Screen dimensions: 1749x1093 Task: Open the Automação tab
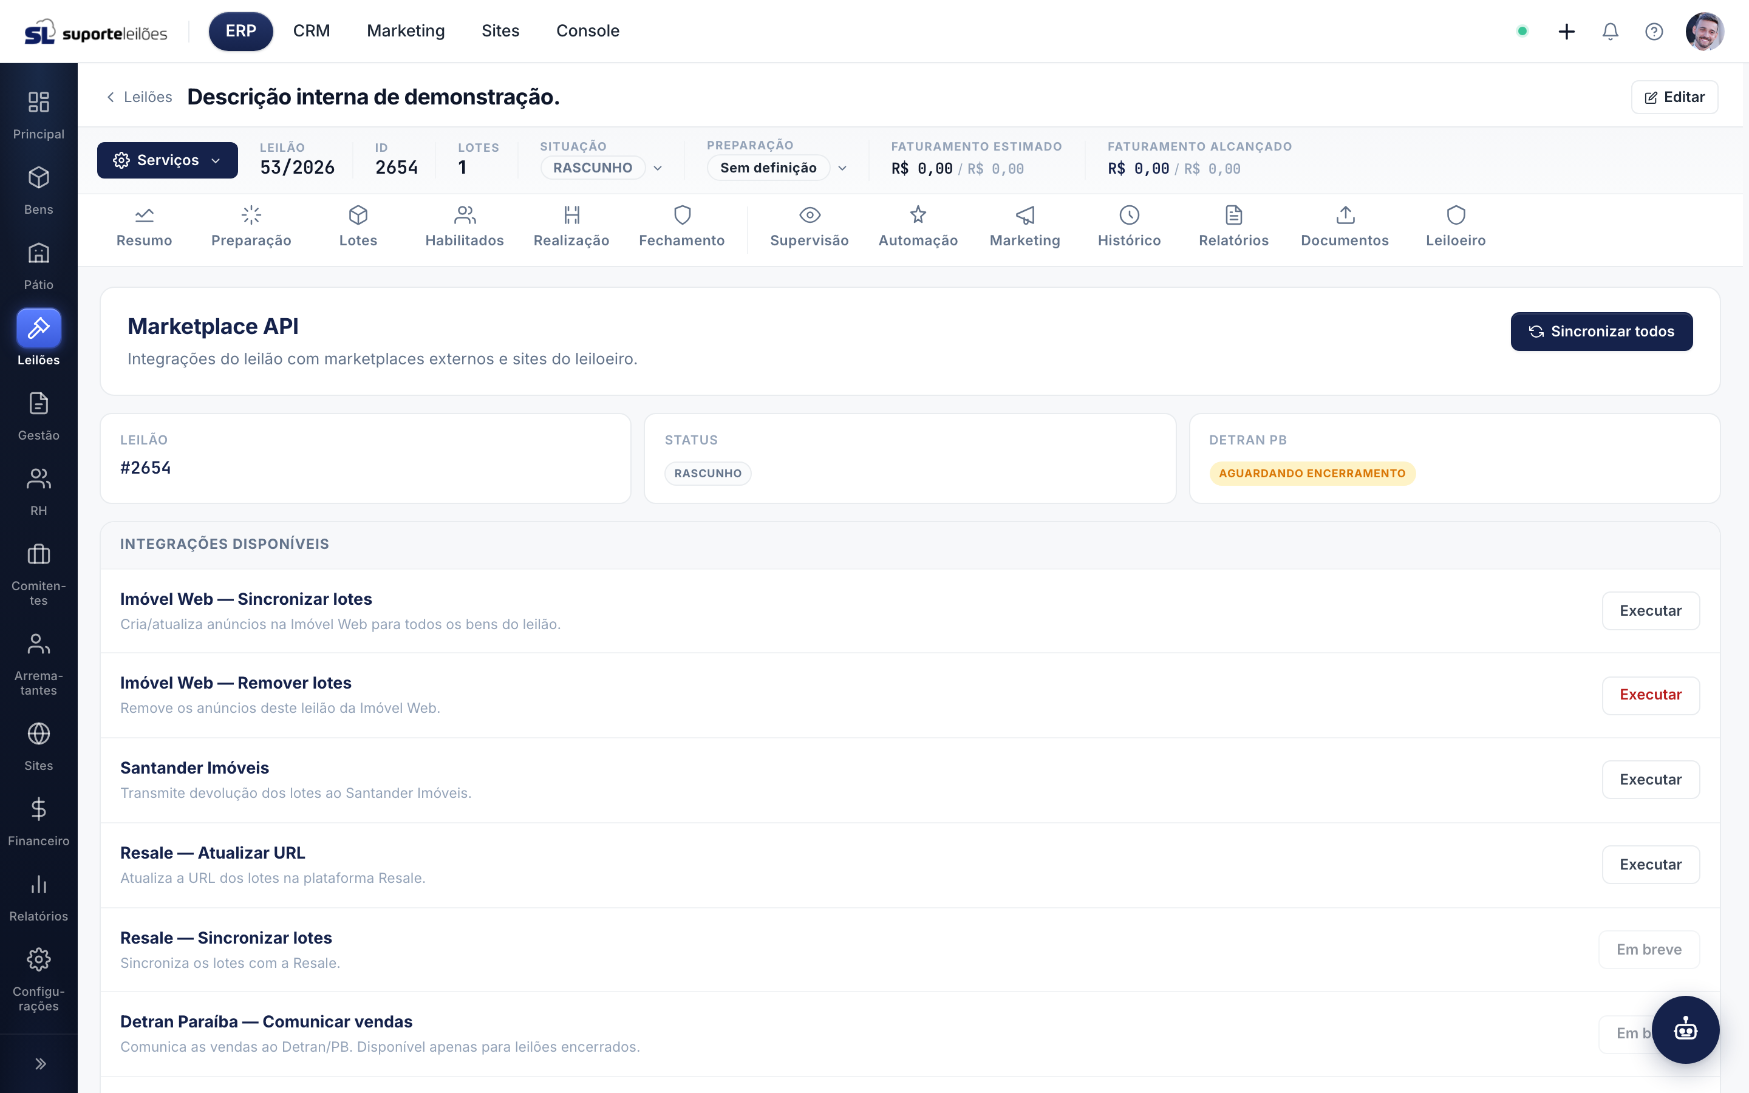[x=918, y=227]
